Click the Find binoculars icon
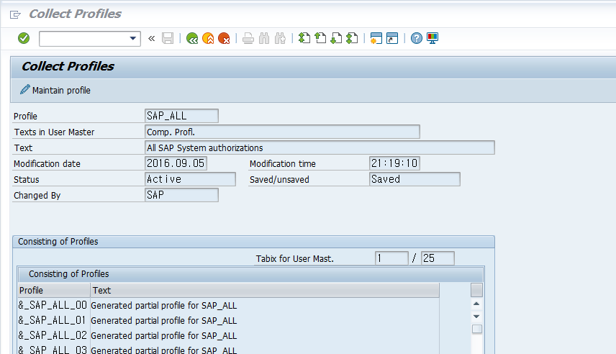 tap(264, 38)
